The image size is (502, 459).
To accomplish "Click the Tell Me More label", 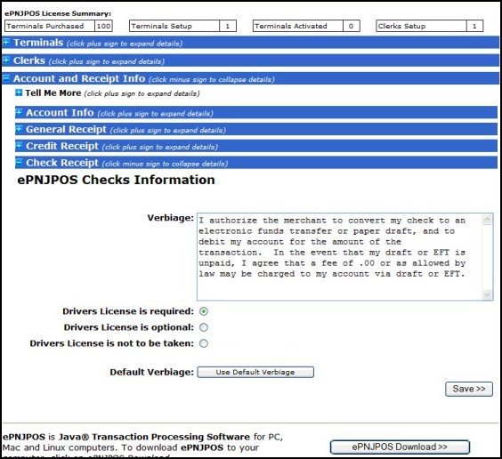I will click(53, 93).
